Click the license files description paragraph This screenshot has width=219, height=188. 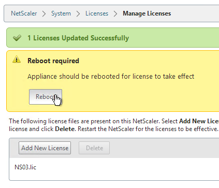pyautogui.click(x=114, y=125)
